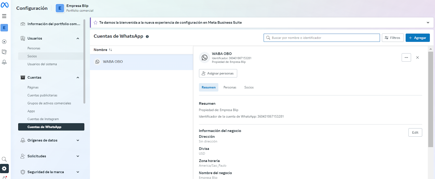Viewport: 435px width, 179px height.
Task: Open the news pages icon in left rail
Action: coord(4,52)
